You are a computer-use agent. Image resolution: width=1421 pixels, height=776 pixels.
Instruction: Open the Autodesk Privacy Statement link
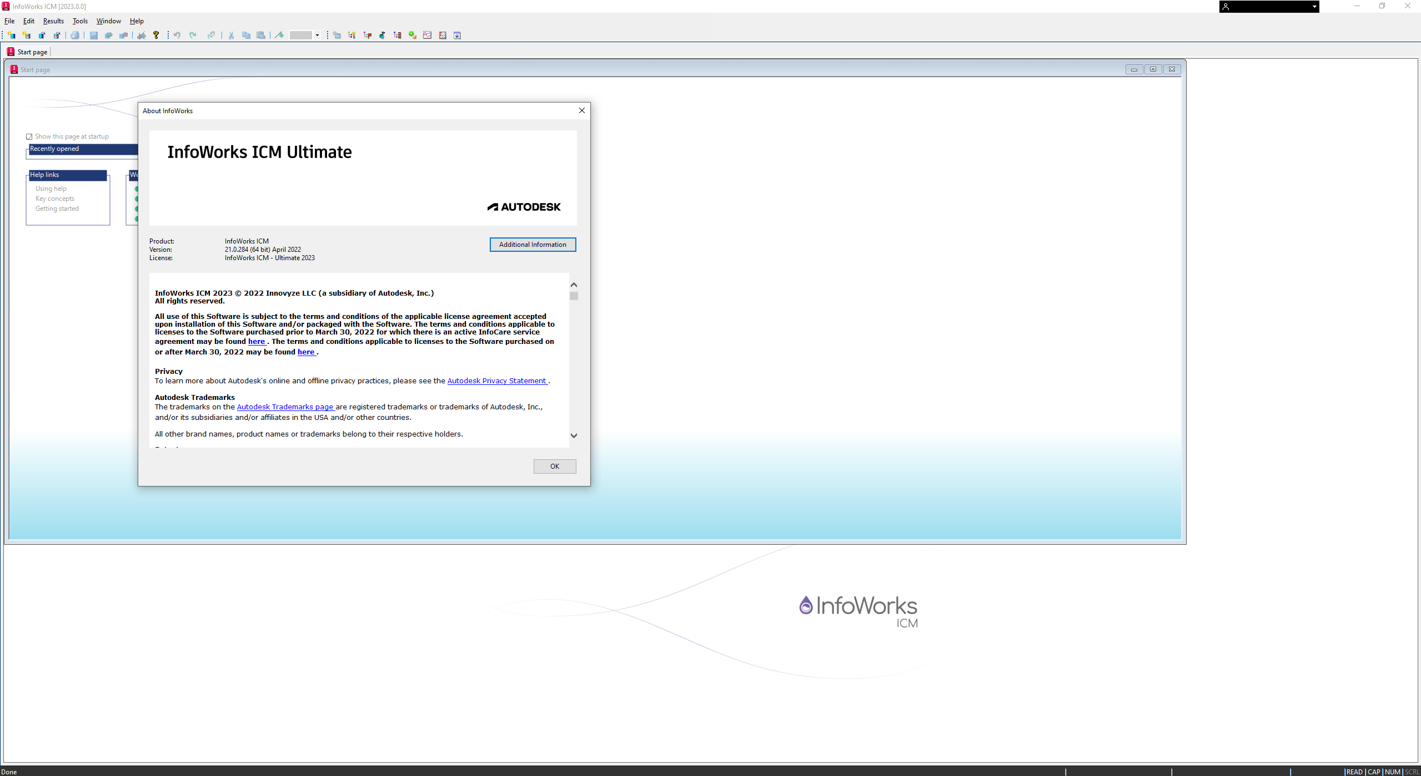(x=496, y=381)
